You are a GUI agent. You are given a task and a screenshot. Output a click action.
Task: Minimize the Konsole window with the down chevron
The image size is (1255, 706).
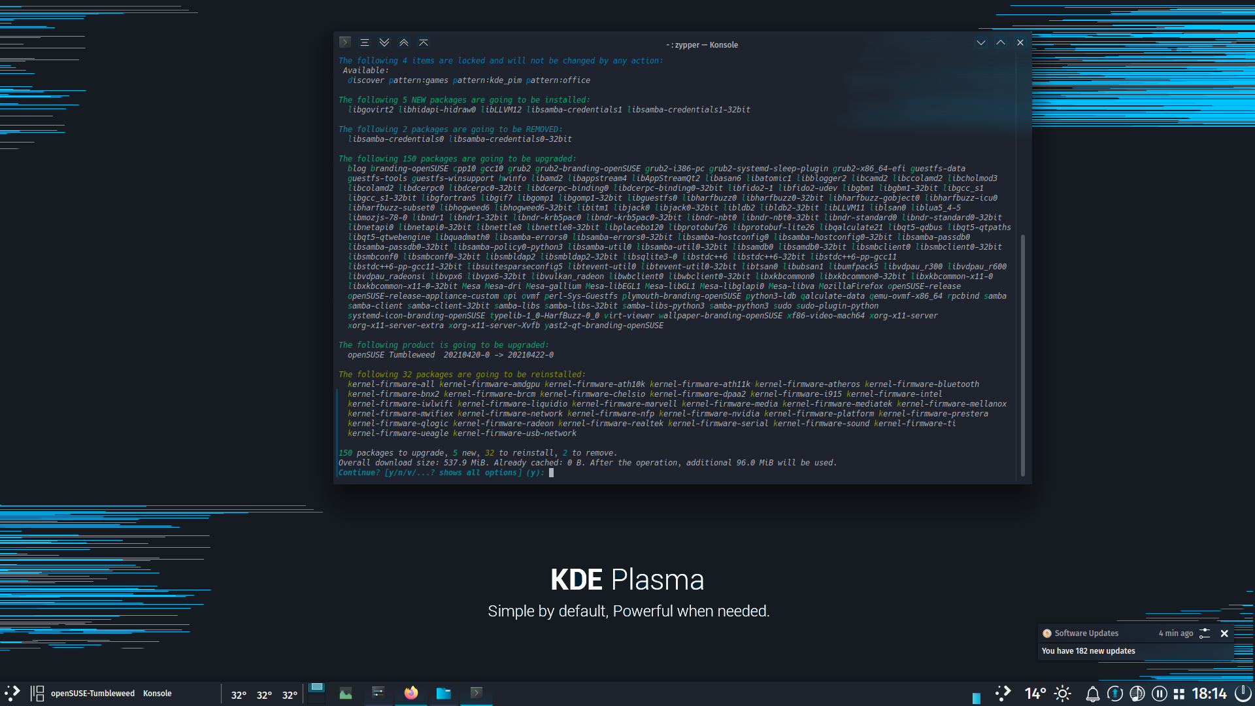click(981, 42)
